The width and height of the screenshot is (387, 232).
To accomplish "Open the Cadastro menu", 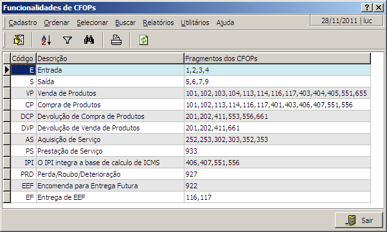I will tap(22, 22).
